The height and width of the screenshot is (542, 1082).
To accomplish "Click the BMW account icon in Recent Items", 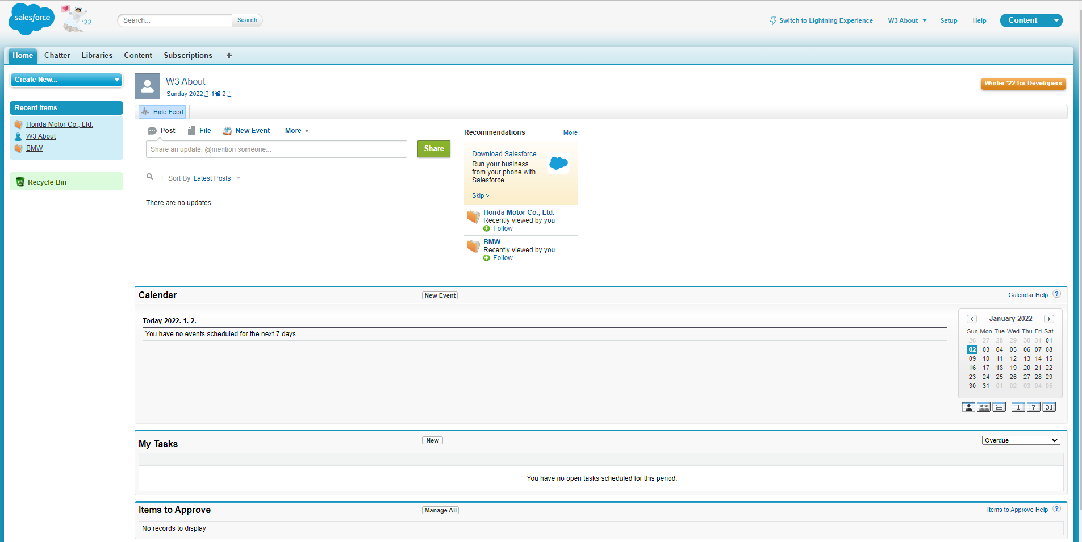I will click(x=18, y=148).
